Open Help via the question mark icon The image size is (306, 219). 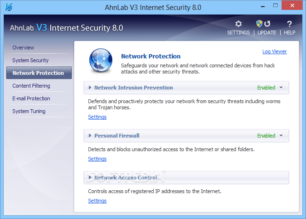tap(290, 24)
